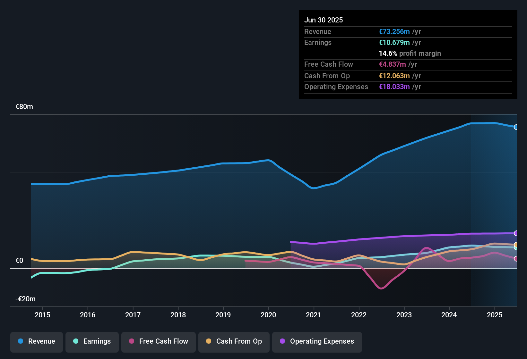The height and width of the screenshot is (359, 527).
Task: Toggle the Free Cash Flow legend button
Action: (x=159, y=342)
